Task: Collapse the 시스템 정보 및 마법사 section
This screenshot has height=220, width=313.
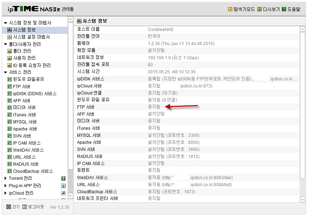Action: pyautogui.click(x=6, y=23)
